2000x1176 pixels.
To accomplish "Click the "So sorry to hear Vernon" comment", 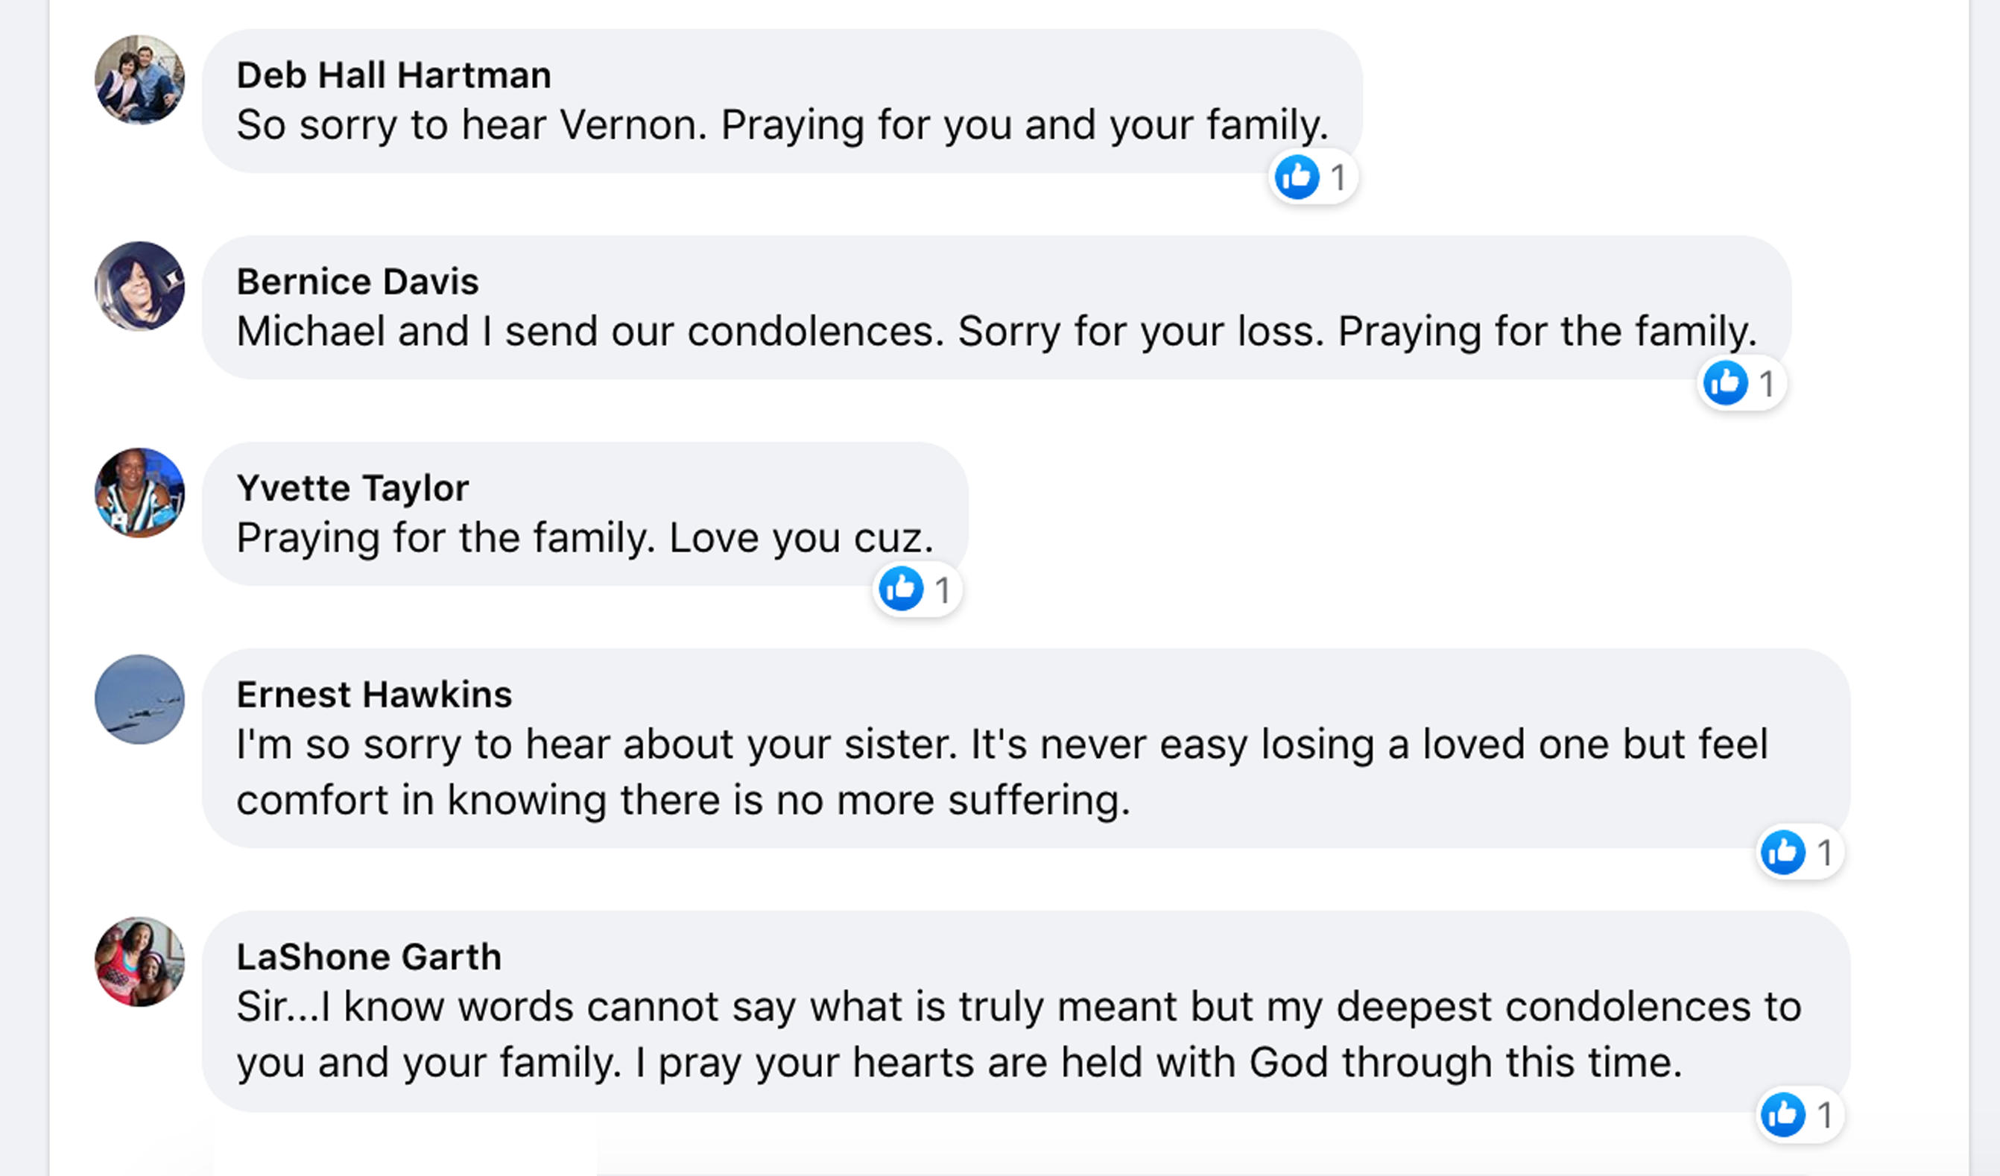I will coord(782,125).
